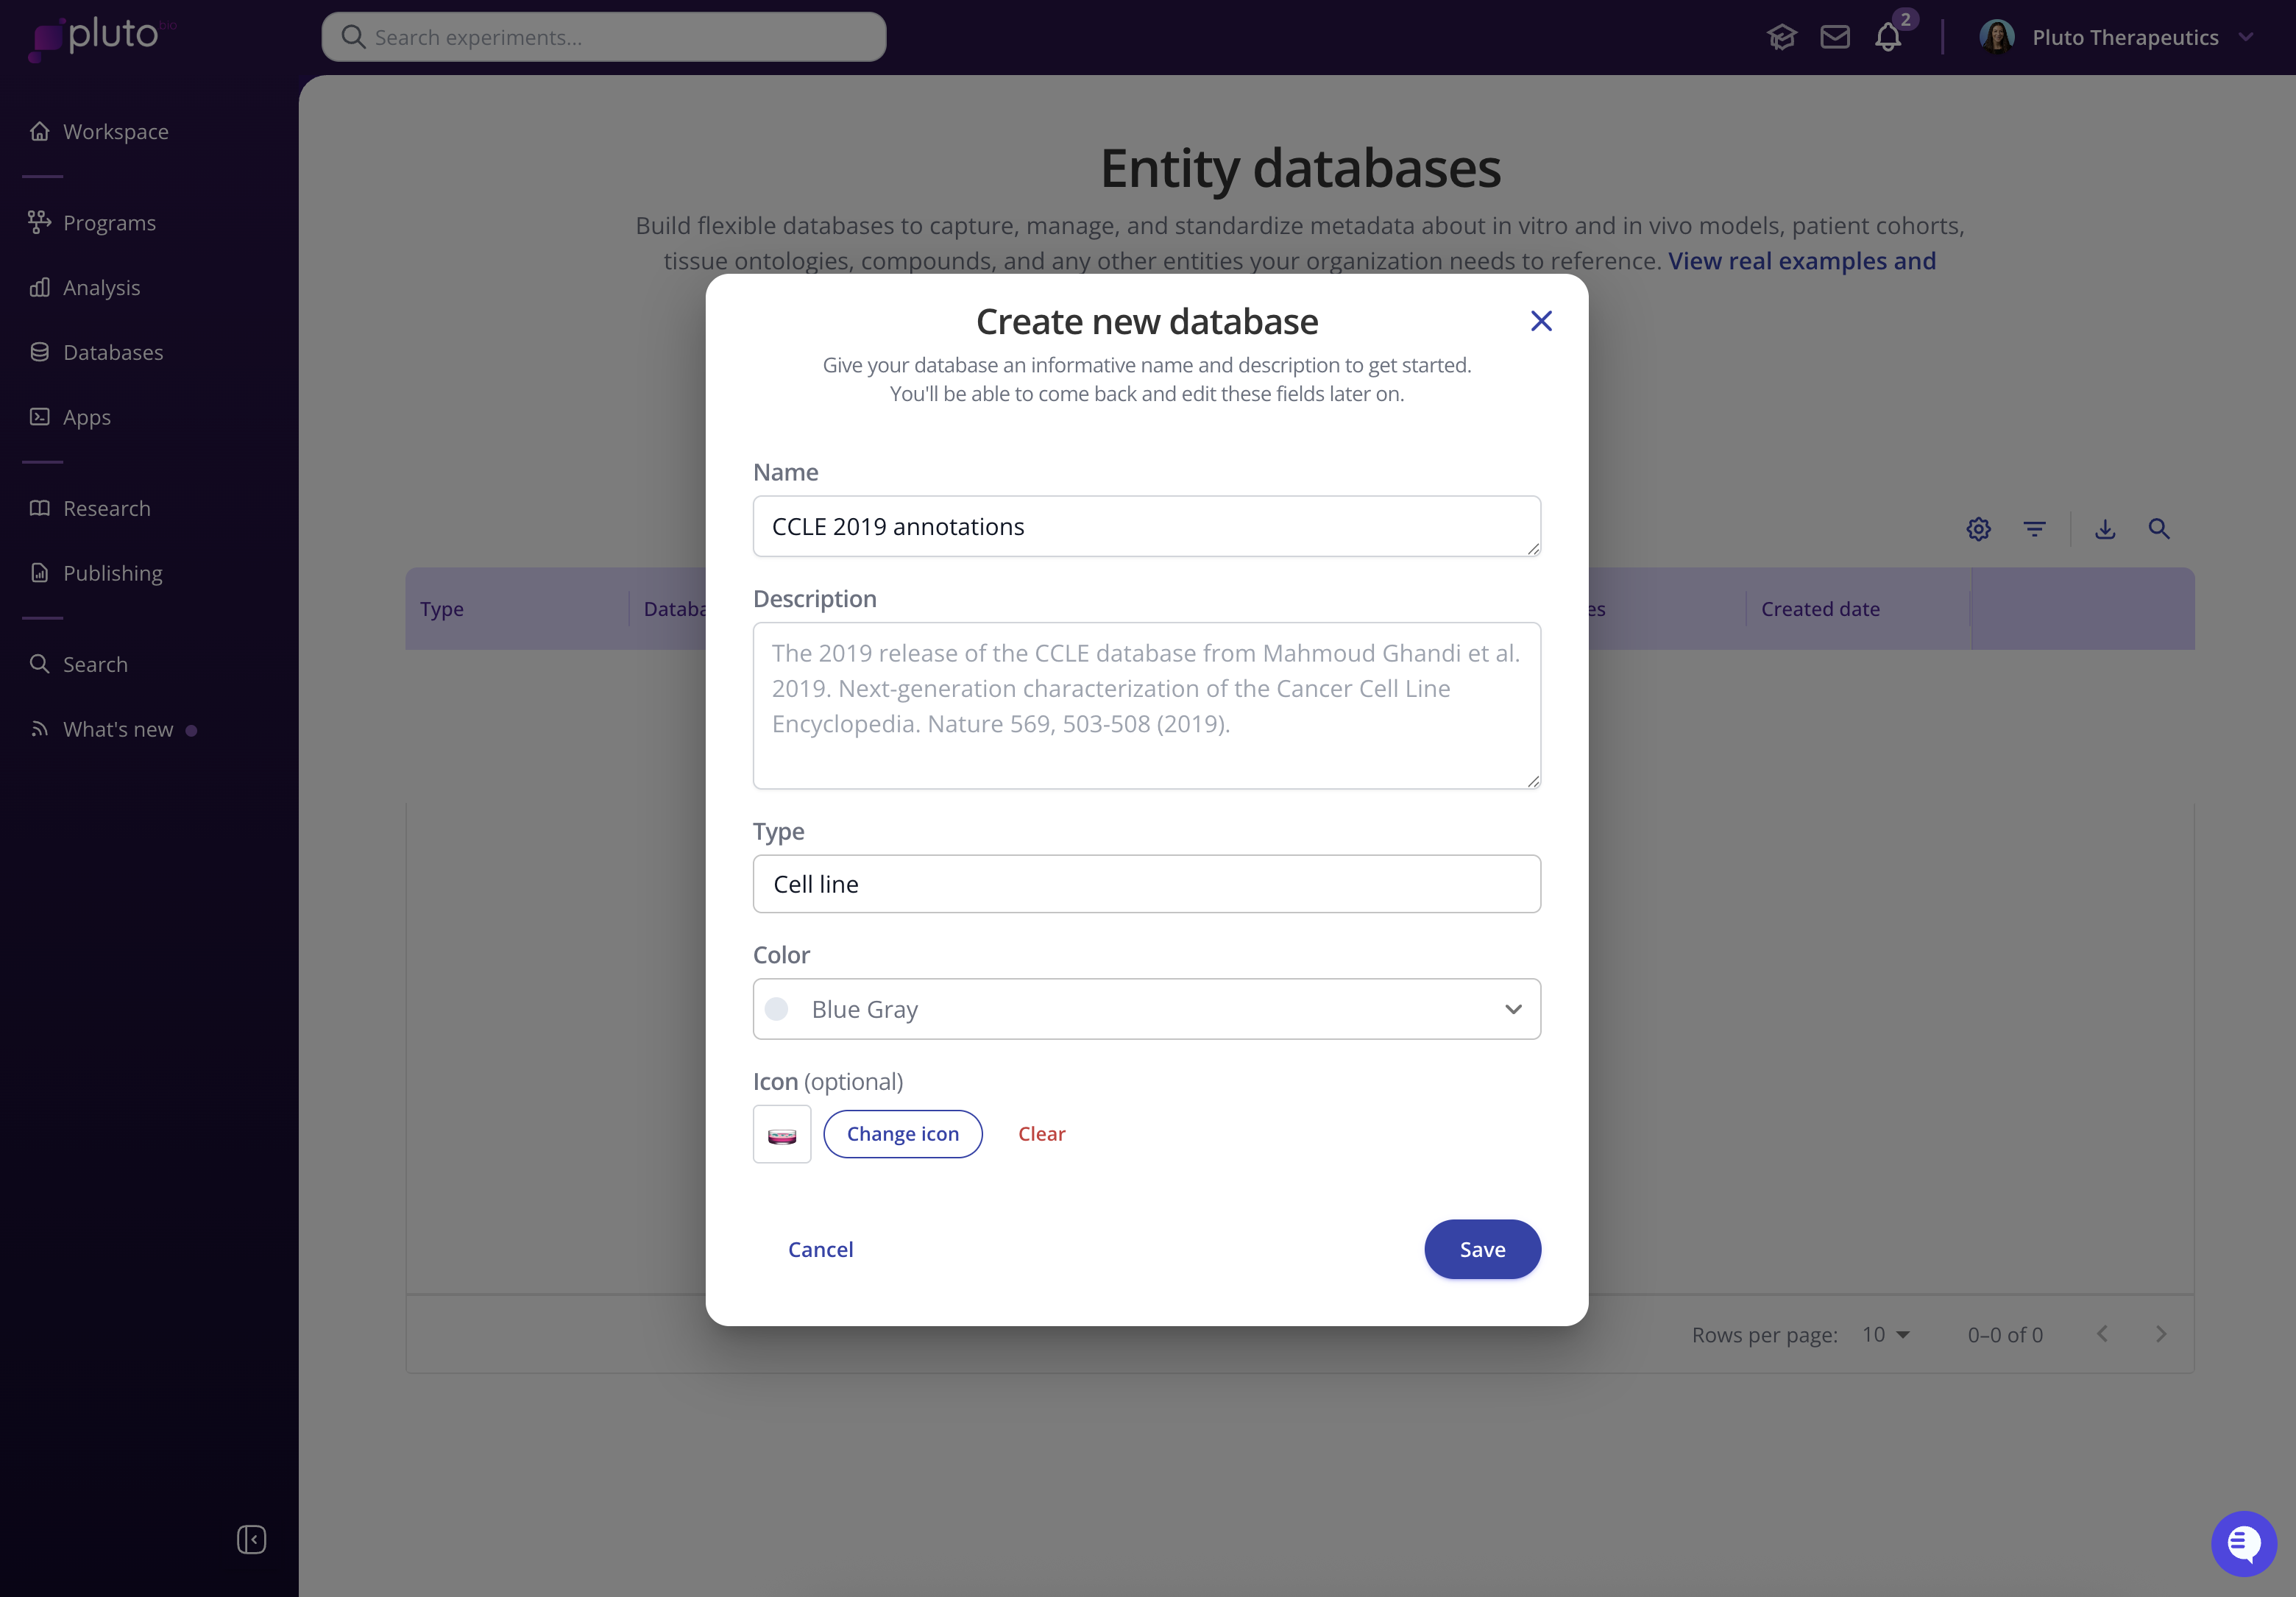Click into the Description text area
This screenshot has width=2296, height=1597.
point(1146,705)
